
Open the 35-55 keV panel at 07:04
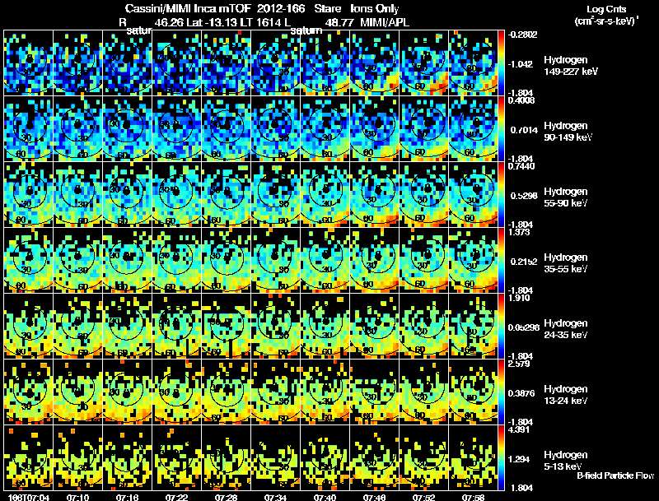[28, 261]
